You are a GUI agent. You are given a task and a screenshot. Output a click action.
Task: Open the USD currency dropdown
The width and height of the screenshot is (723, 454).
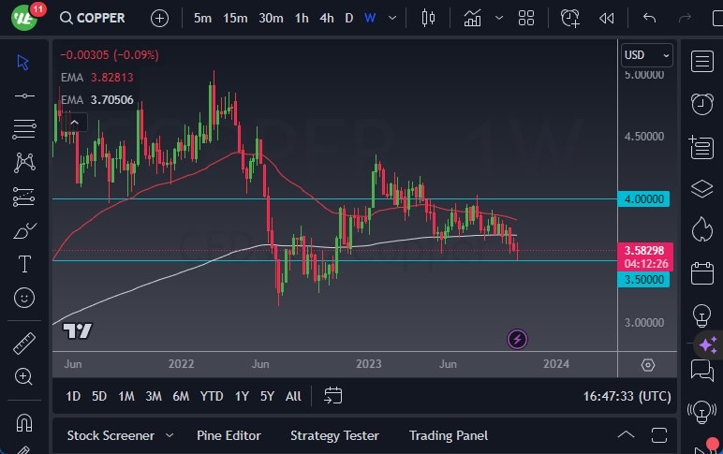[647, 55]
